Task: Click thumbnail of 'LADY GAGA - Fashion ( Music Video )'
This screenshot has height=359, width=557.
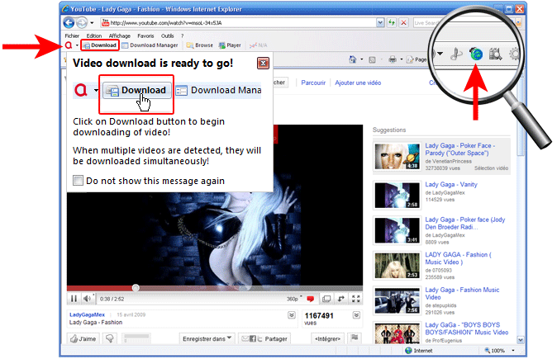Action: click(x=398, y=266)
